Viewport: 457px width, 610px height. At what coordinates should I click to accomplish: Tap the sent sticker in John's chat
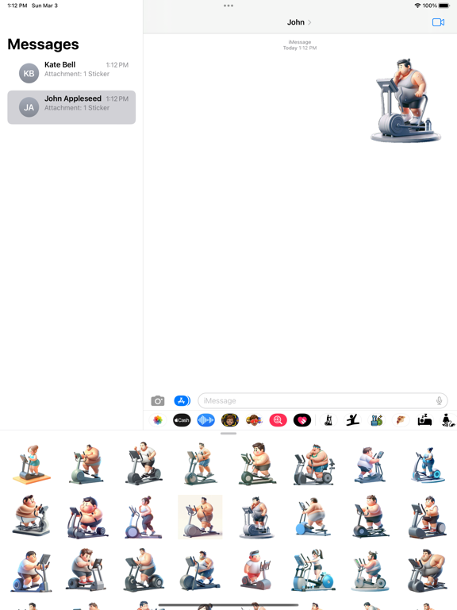coord(405,100)
